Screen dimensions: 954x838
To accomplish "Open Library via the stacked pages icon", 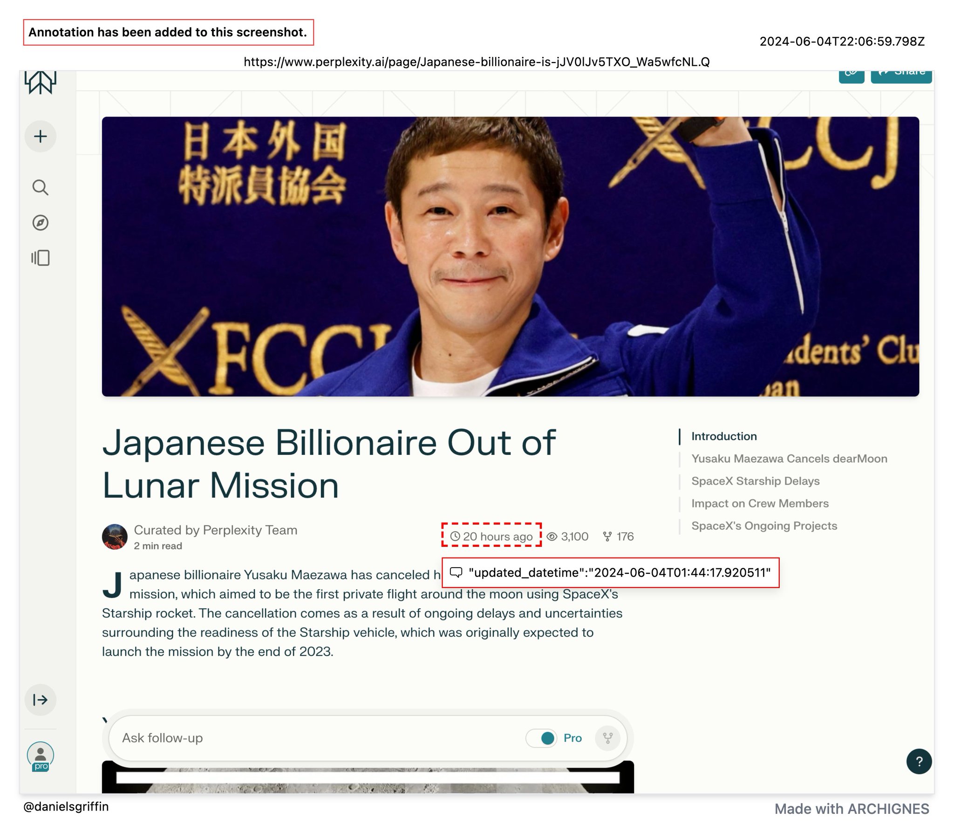I will pyautogui.click(x=41, y=258).
